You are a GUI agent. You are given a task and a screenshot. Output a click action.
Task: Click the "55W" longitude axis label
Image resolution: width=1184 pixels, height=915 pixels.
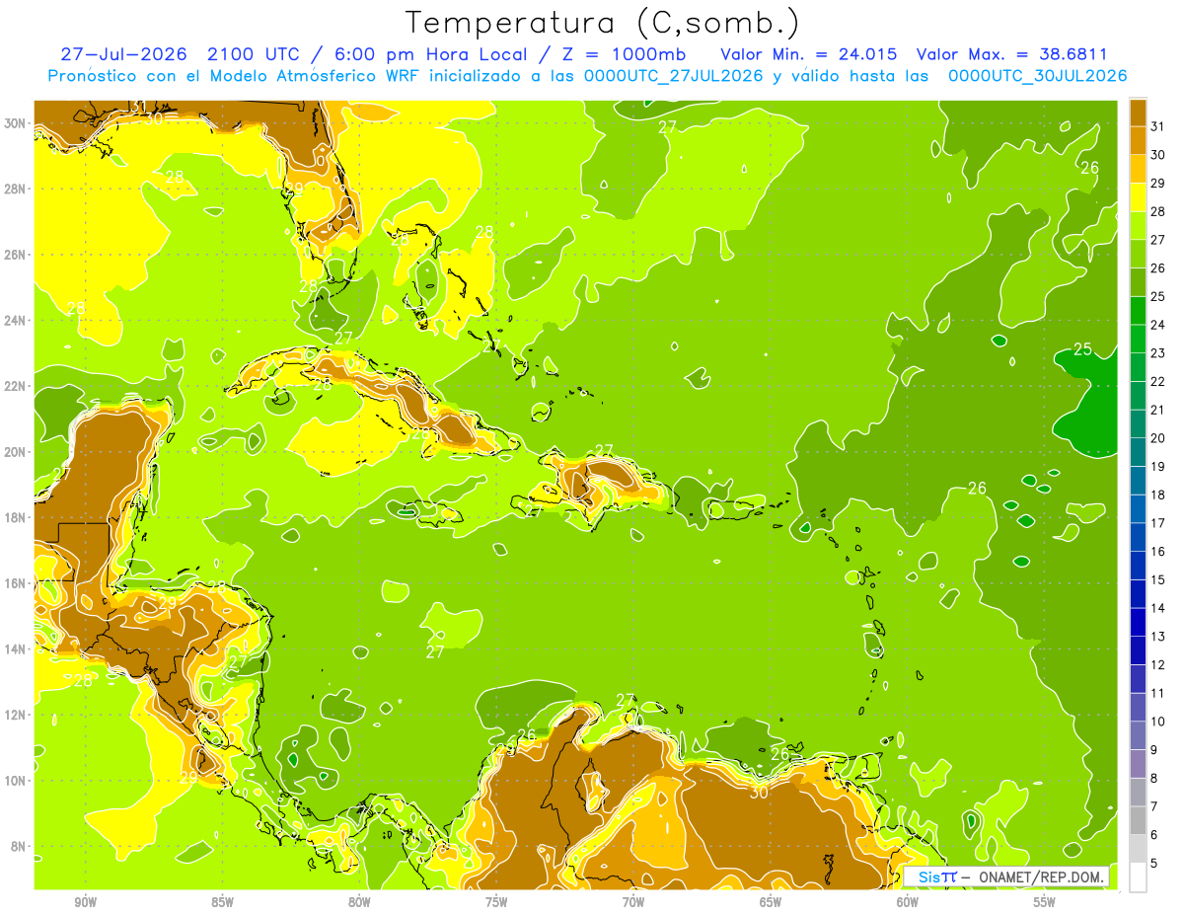coord(1045,902)
